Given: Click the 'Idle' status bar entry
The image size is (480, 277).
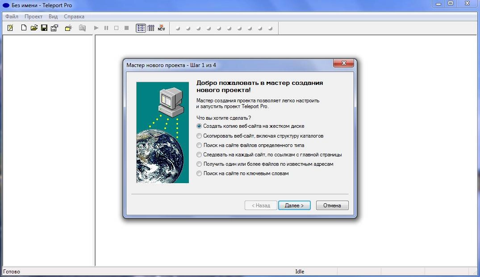Looking at the screenshot, I should click(x=300, y=272).
